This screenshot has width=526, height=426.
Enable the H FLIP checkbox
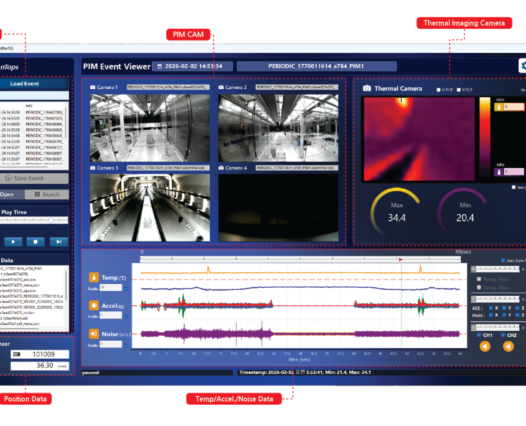point(439,89)
